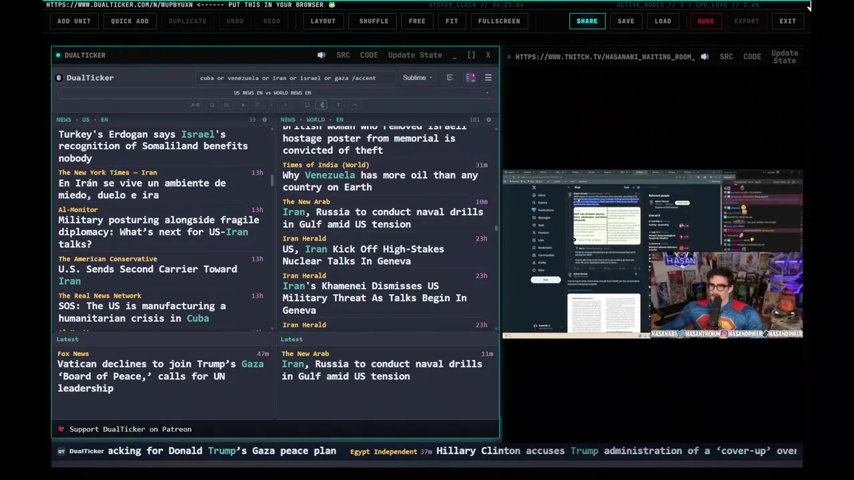Screen dimensions: 854x480
Task: Click the QUICK ADD button
Action: [129, 21]
